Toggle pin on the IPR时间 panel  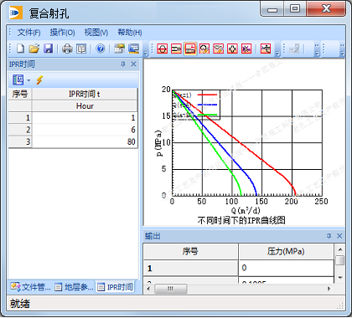pos(123,64)
